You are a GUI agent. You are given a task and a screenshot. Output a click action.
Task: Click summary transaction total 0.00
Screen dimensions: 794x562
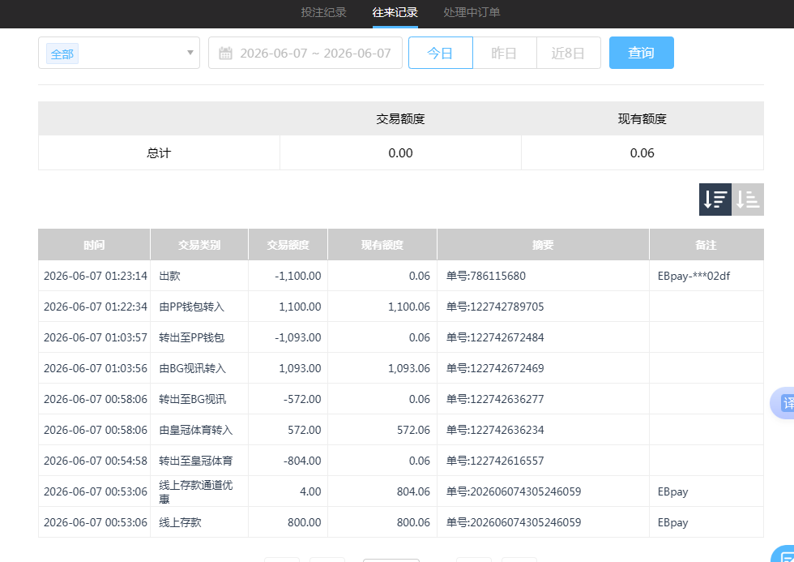(x=400, y=152)
